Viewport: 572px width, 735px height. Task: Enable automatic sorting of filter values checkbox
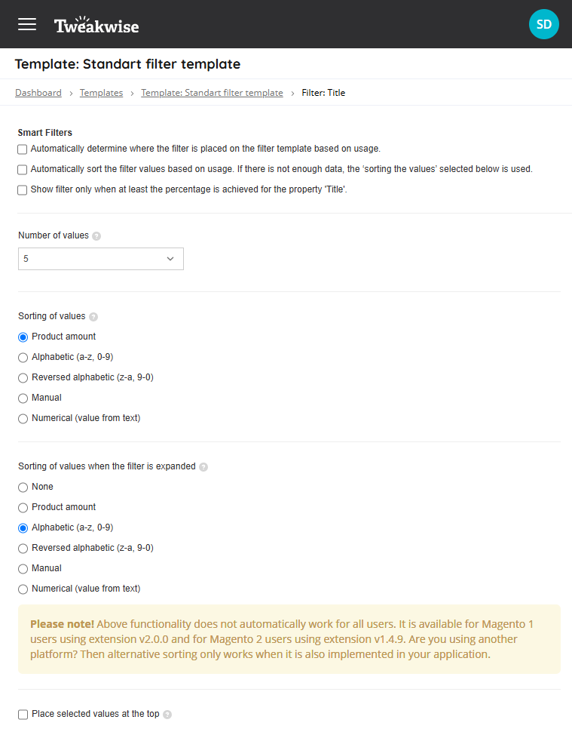tap(23, 169)
